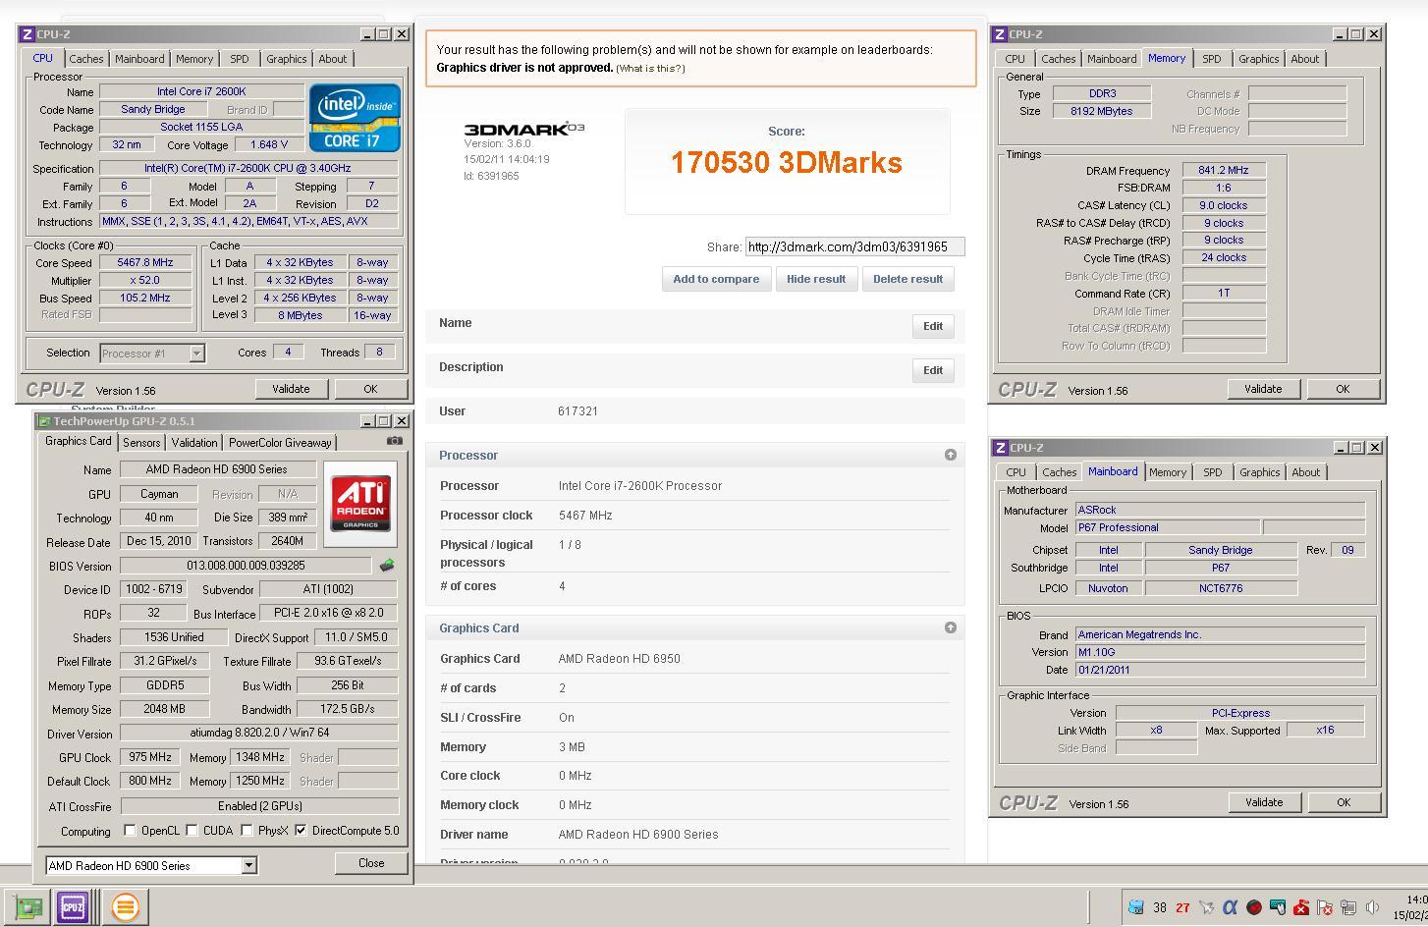
Task: Click the 'AMD Radeon HD 6950' graphics card text
Action: (x=620, y=659)
